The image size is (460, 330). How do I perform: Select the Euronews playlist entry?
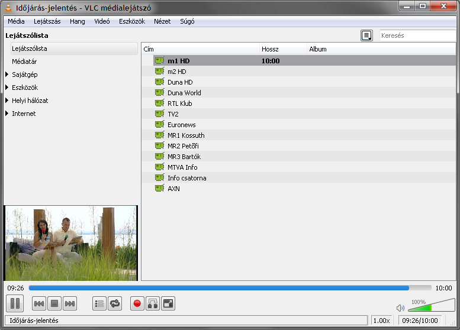[x=298, y=125]
